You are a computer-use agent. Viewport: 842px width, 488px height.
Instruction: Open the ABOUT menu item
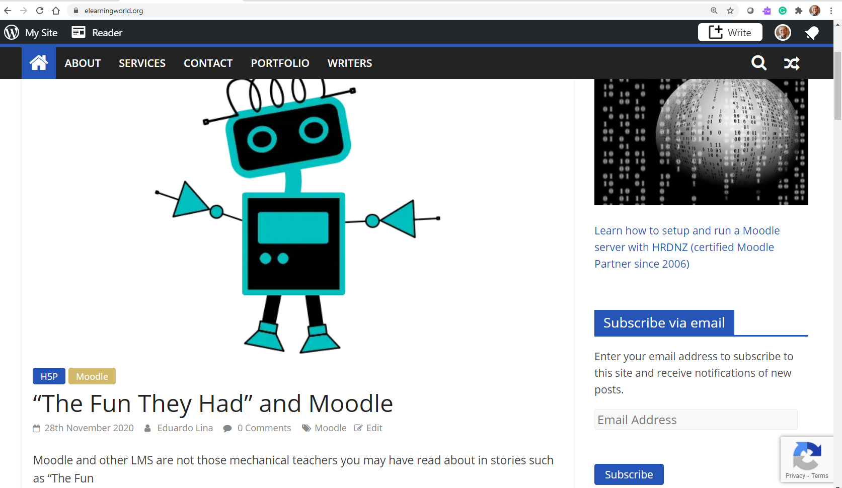pyautogui.click(x=83, y=63)
